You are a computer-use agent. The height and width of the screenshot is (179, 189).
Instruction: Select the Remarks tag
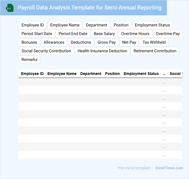tap(30, 60)
